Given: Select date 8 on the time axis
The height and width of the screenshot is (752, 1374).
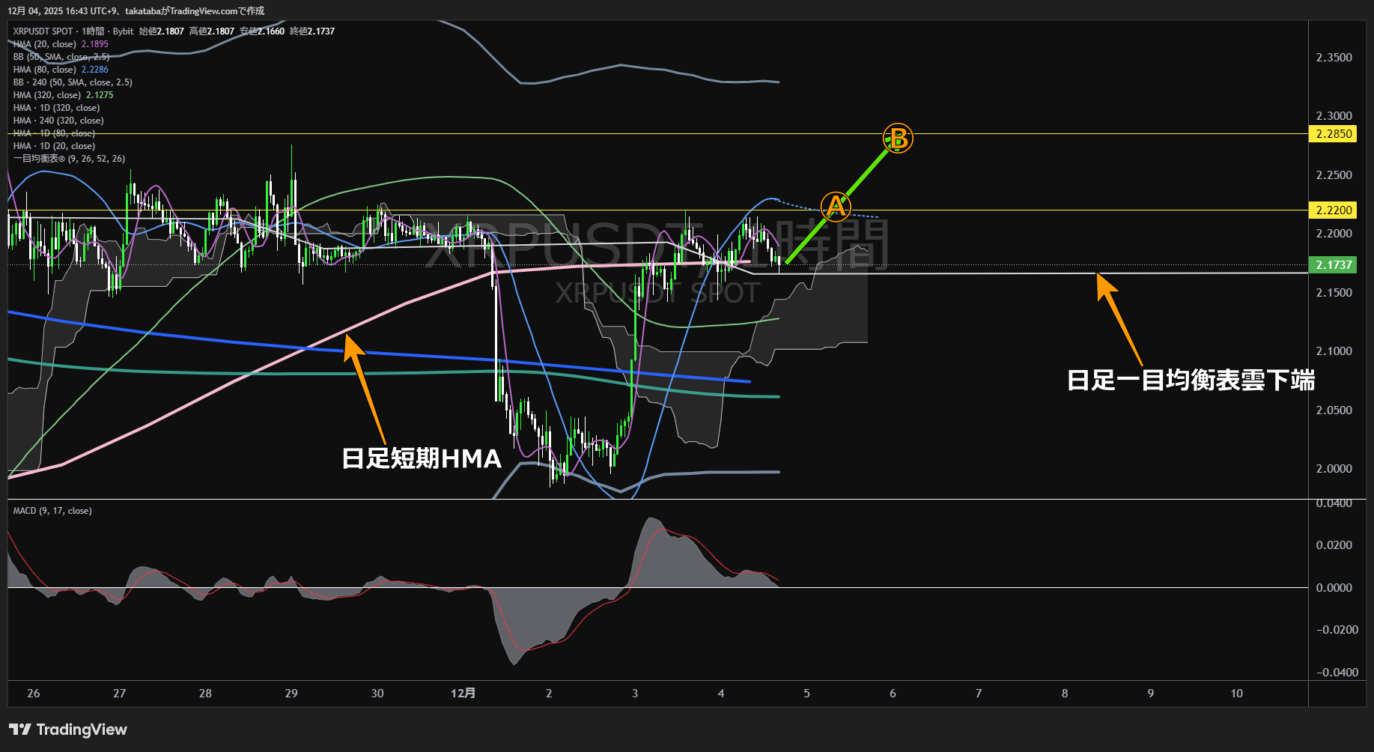Looking at the screenshot, I should click(1065, 694).
